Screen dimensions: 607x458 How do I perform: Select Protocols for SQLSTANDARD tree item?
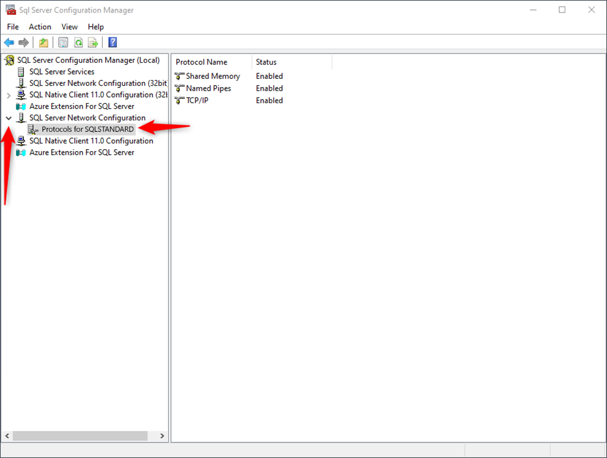click(87, 129)
